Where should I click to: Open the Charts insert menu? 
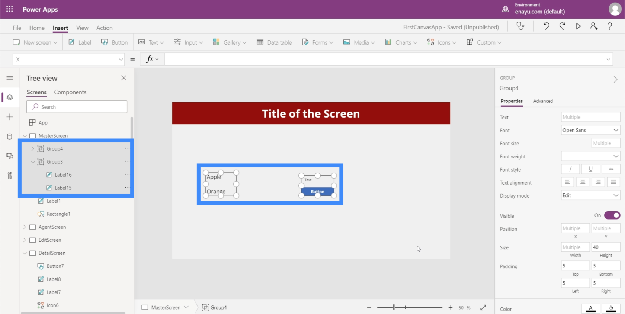(401, 42)
